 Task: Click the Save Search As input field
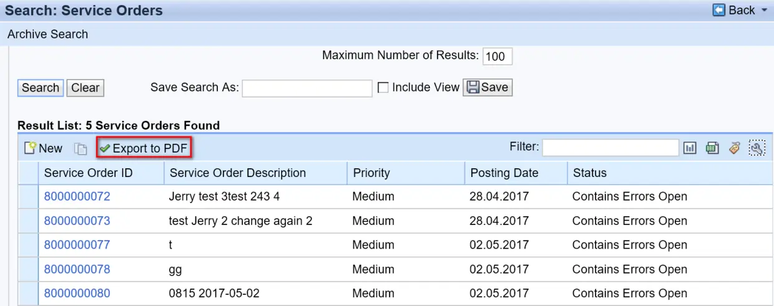307,88
